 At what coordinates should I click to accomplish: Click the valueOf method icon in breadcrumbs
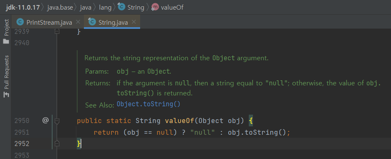pos(155,7)
